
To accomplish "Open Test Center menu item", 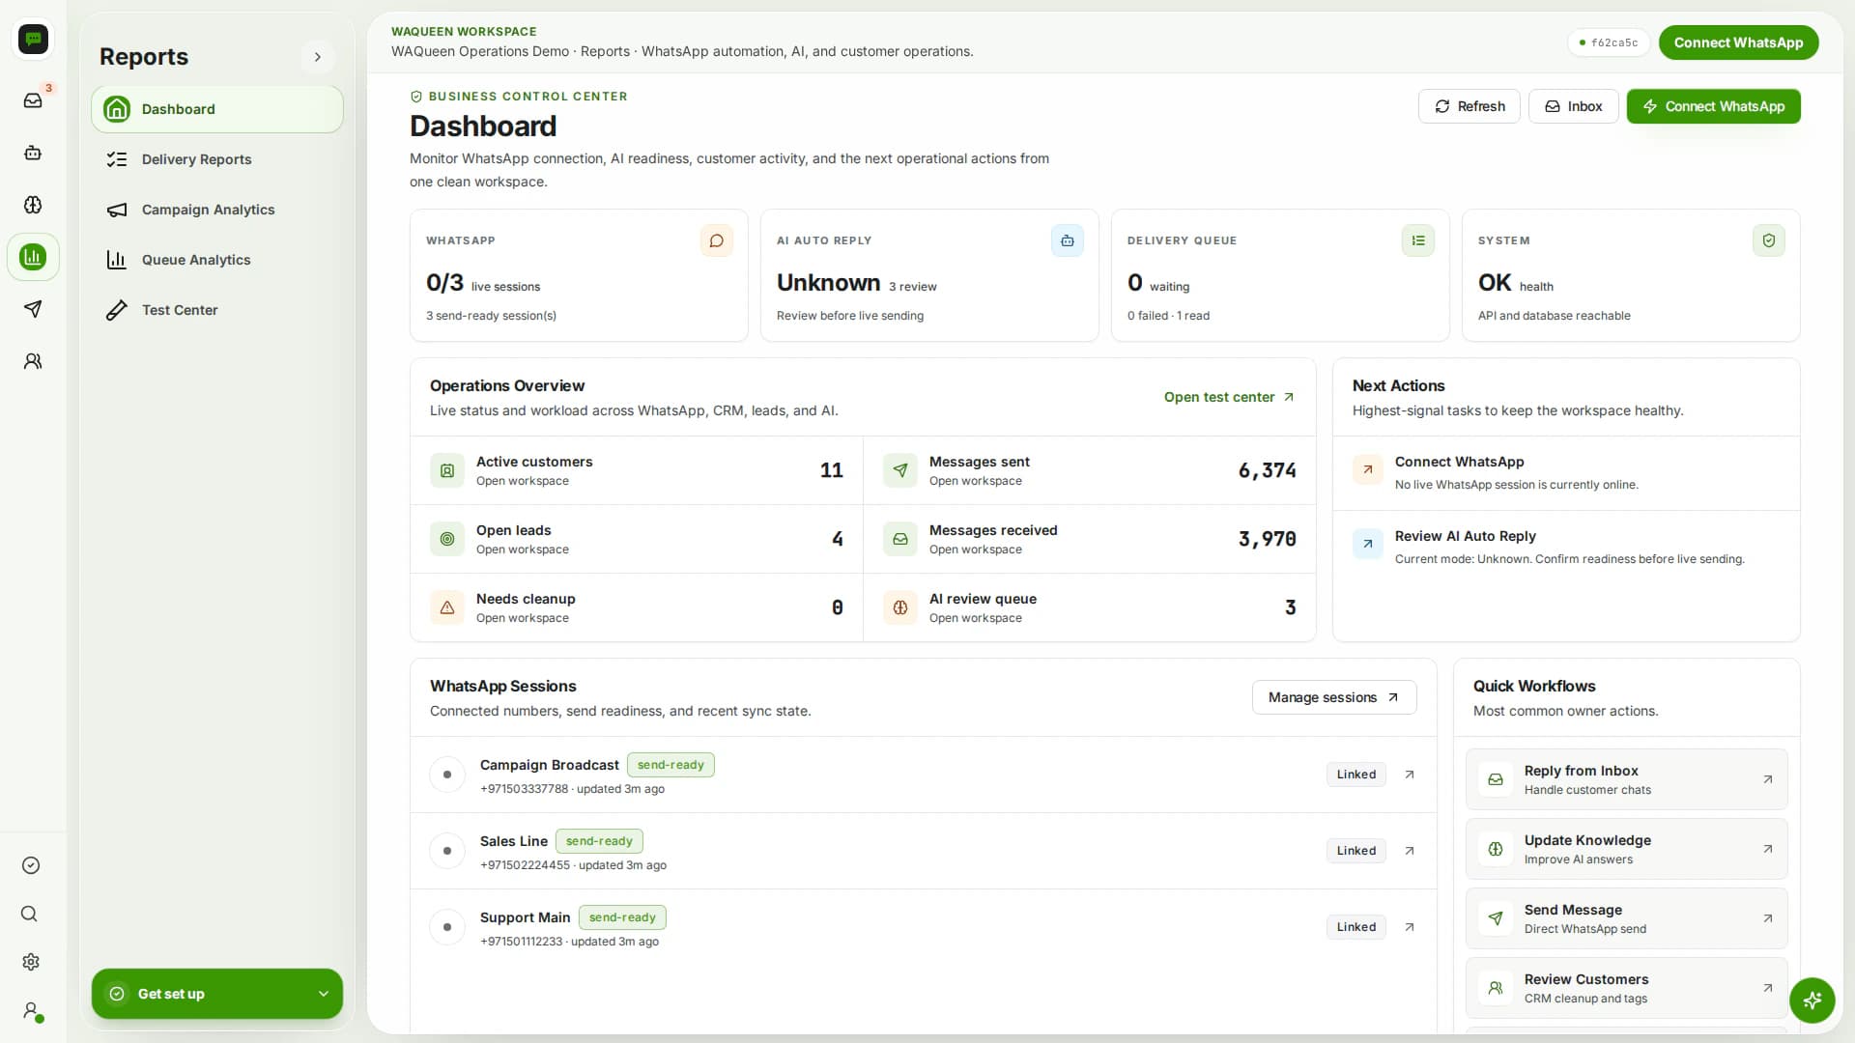I will pyautogui.click(x=217, y=310).
